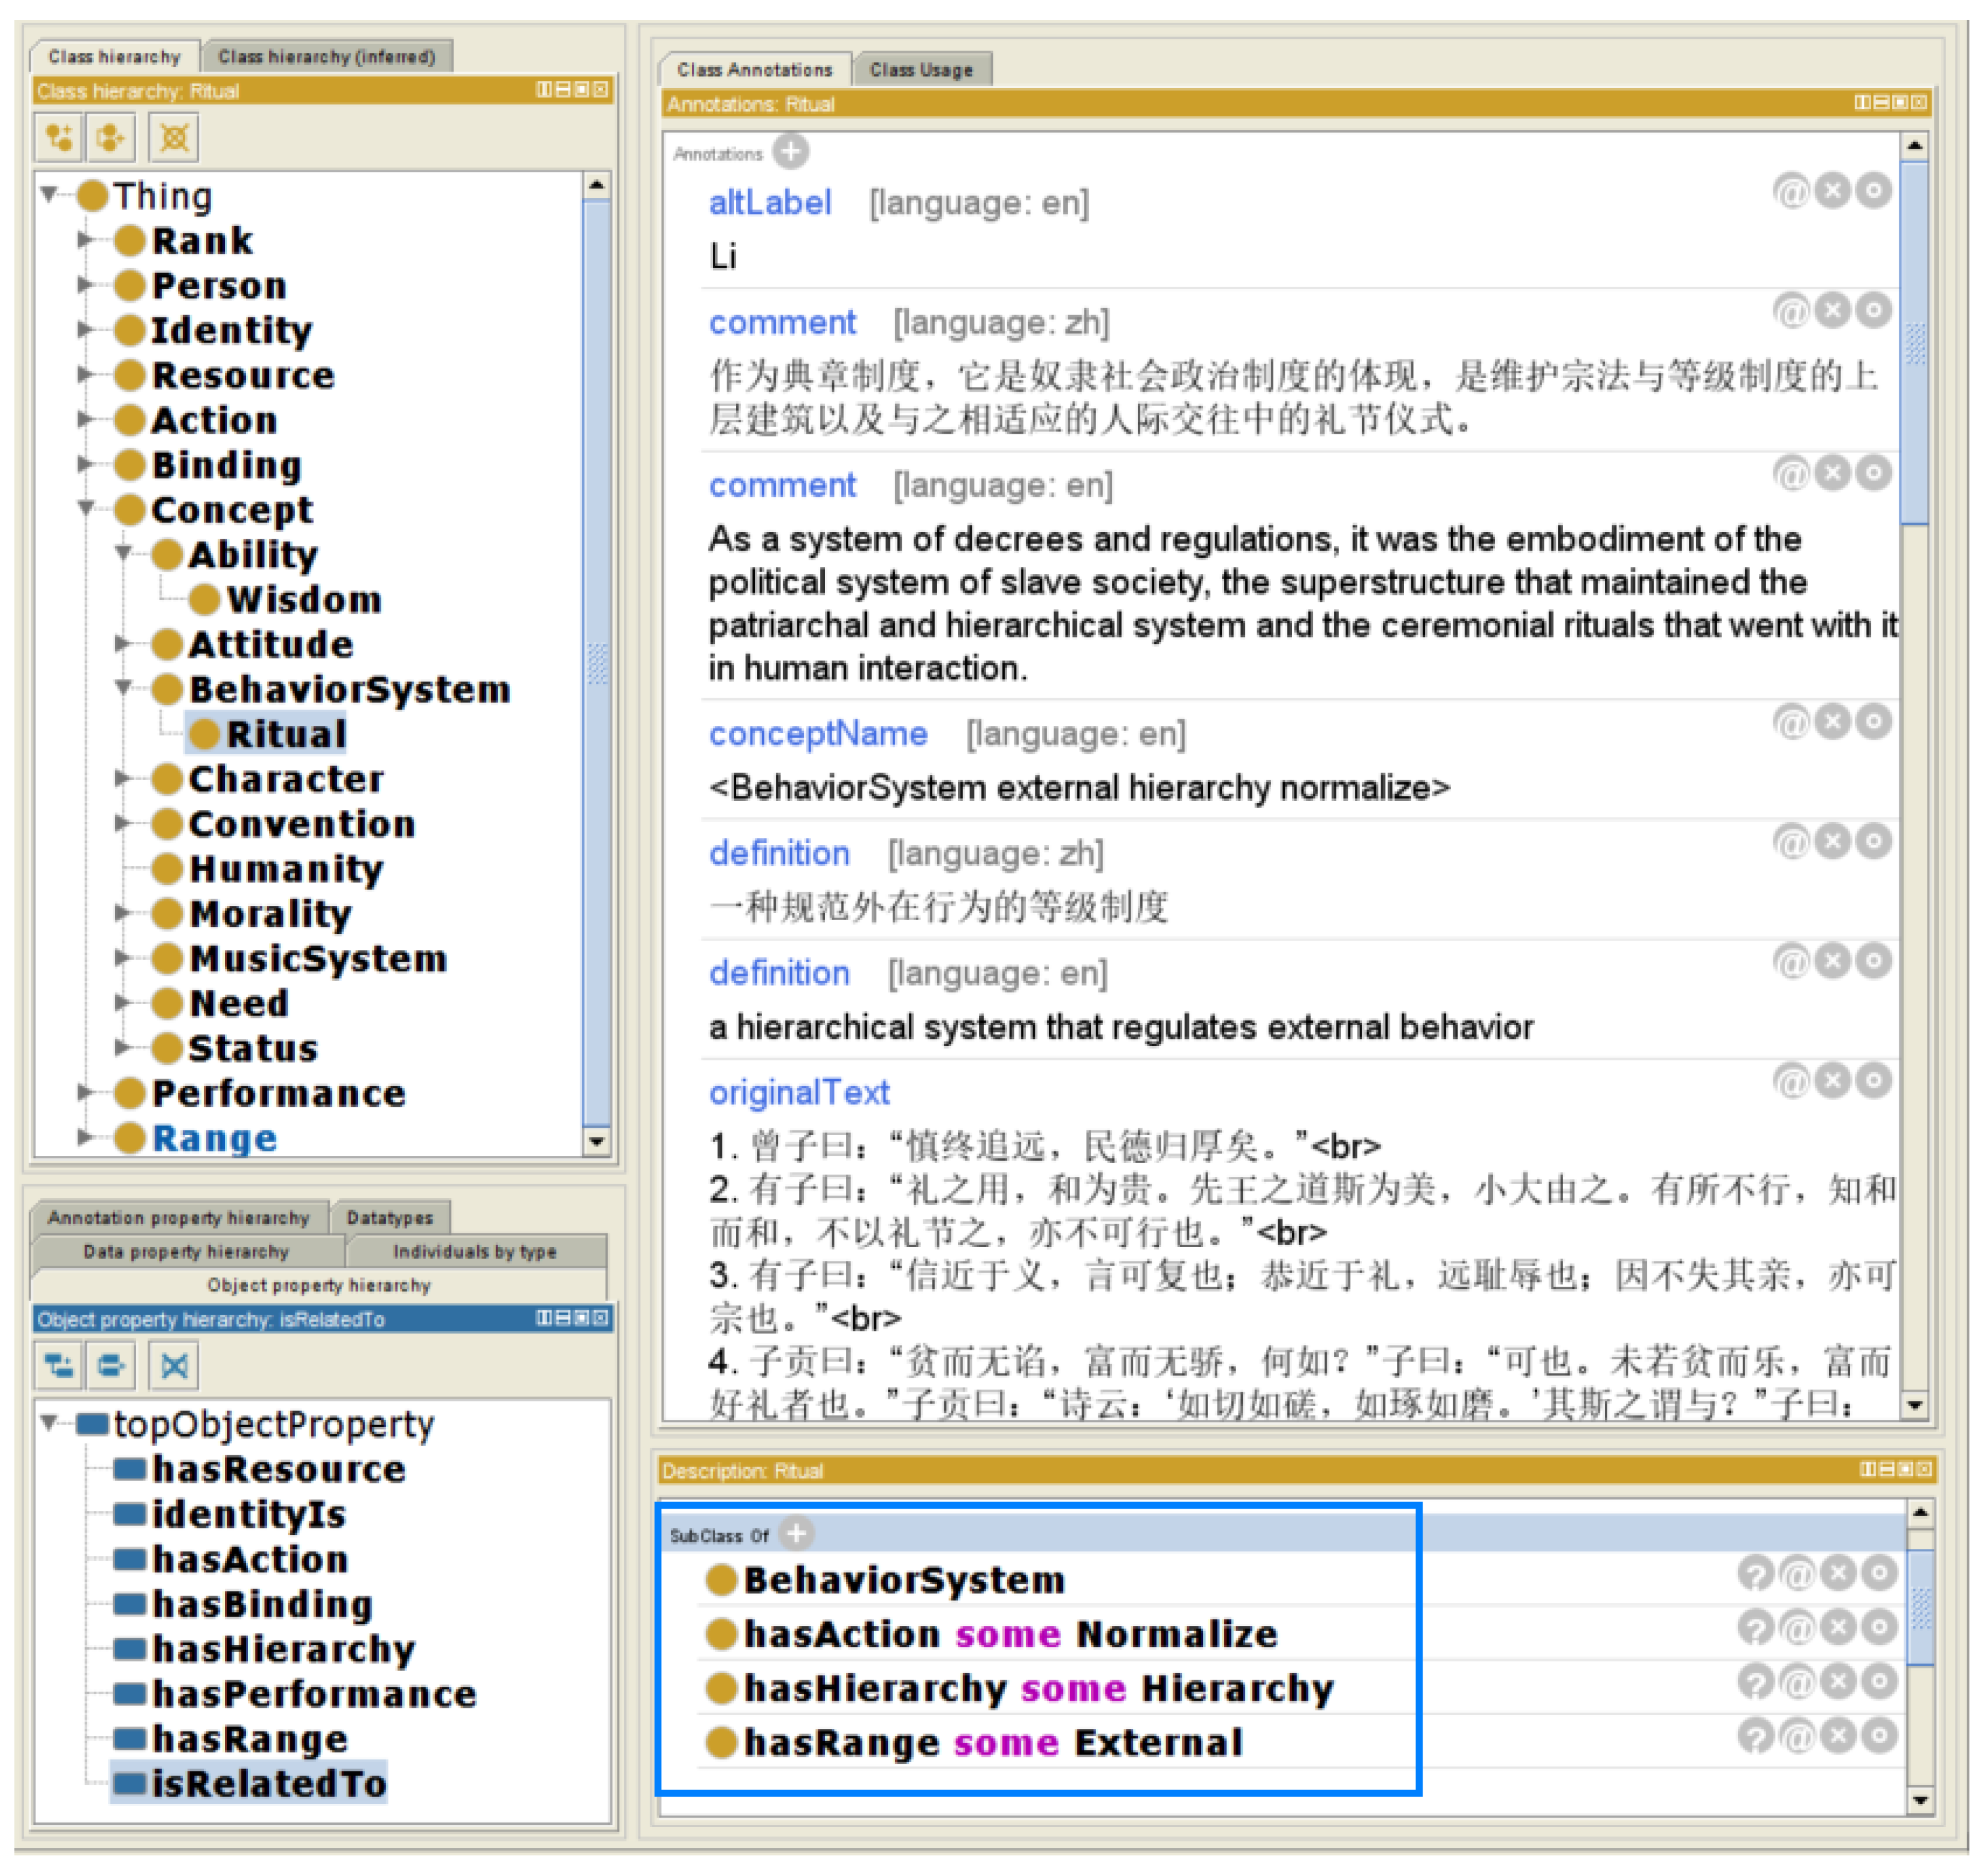Click the Class hierarchy scrollbar down arrow
Image resolution: width=1988 pixels, height=1871 pixels.
pyautogui.click(x=597, y=1142)
